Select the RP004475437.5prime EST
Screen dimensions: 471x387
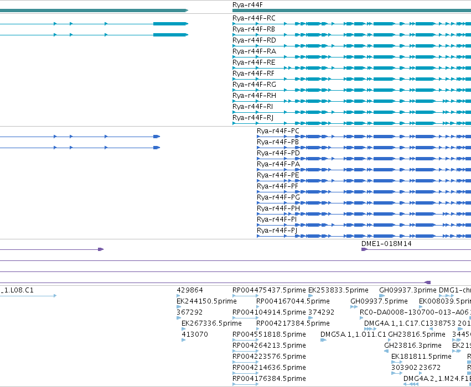pyautogui.click(x=269, y=290)
